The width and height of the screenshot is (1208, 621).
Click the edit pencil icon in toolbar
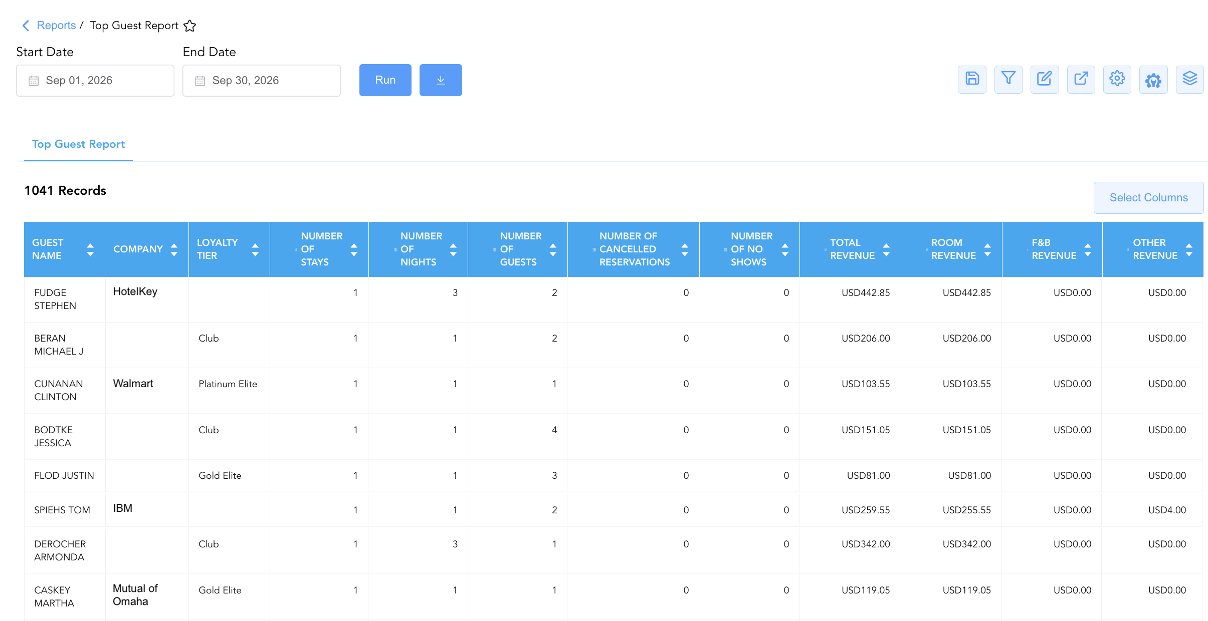pyautogui.click(x=1045, y=79)
